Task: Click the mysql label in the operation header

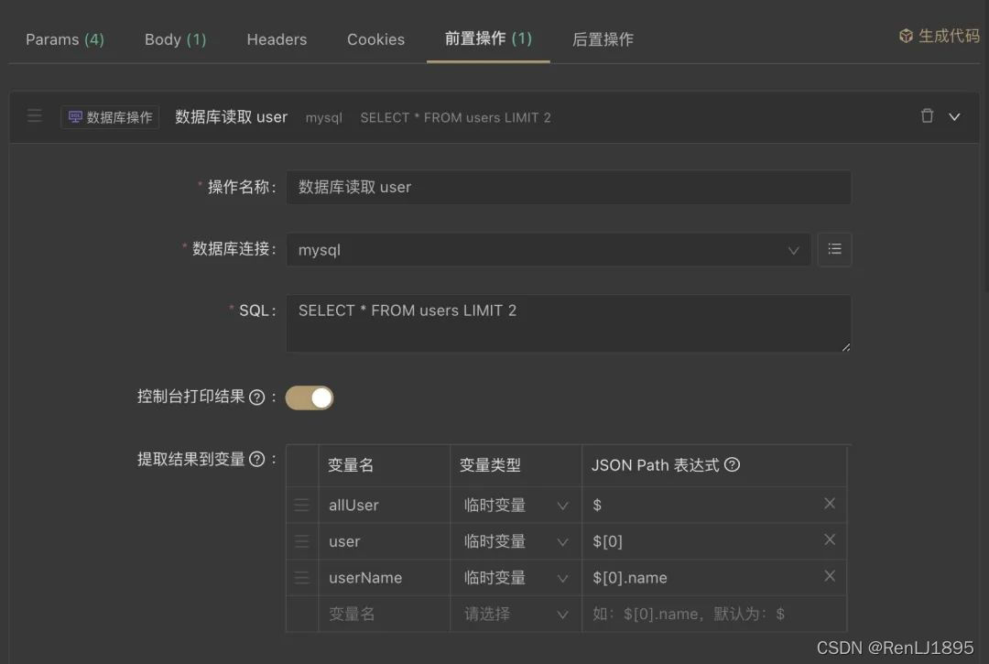Action: pyautogui.click(x=323, y=118)
